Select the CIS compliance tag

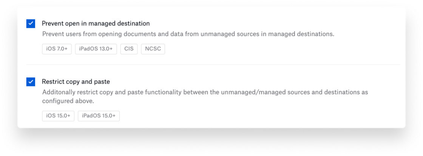[x=129, y=49]
